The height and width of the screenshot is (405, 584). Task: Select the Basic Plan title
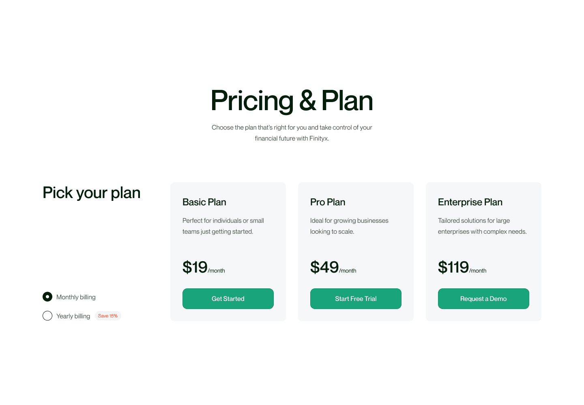pyautogui.click(x=204, y=202)
